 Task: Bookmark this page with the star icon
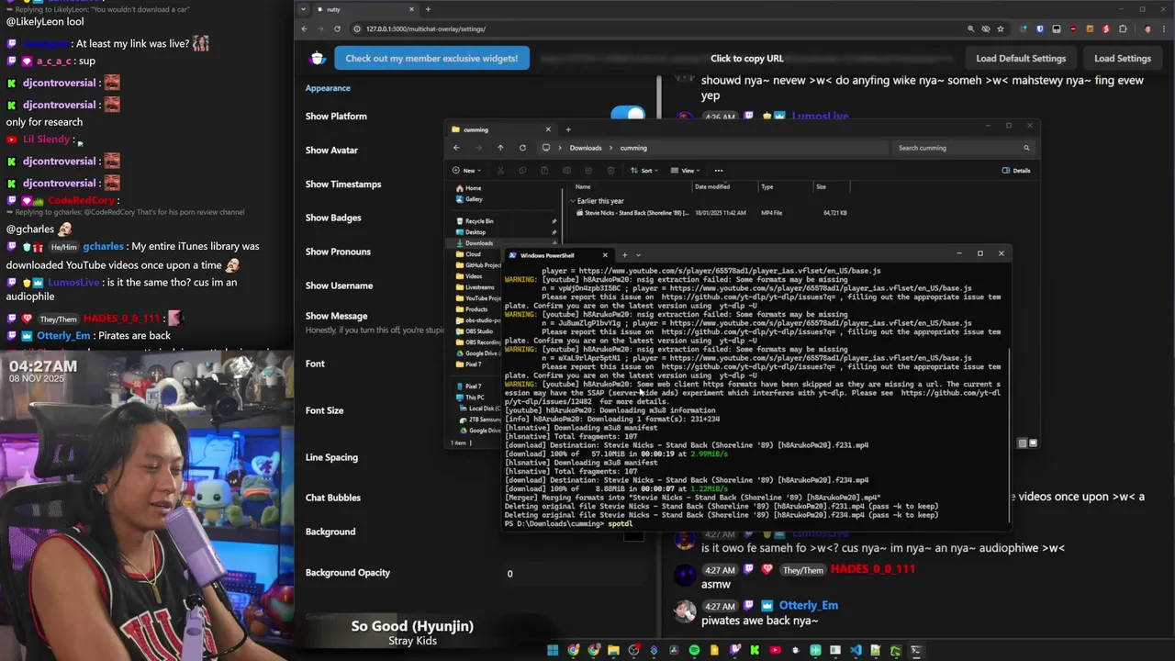1001,28
